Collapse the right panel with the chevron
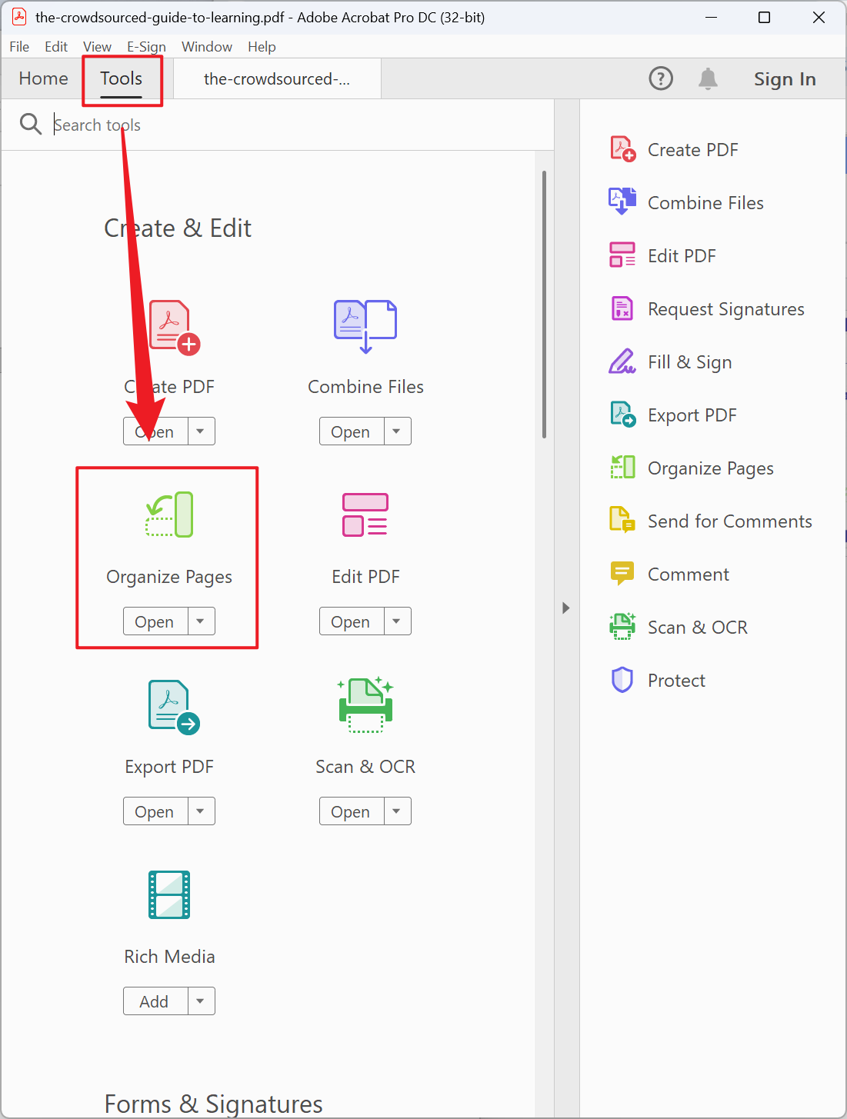 pyautogui.click(x=566, y=608)
